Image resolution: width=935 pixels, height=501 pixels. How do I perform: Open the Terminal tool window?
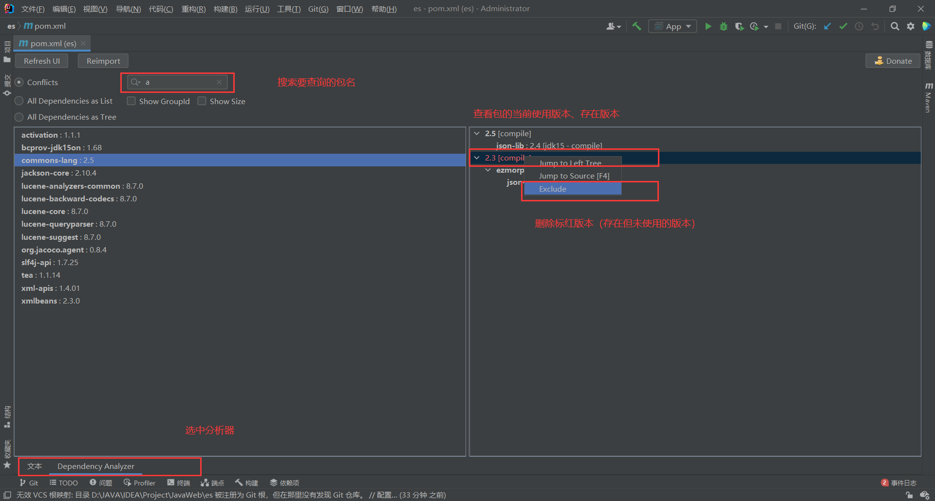coord(179,483)
